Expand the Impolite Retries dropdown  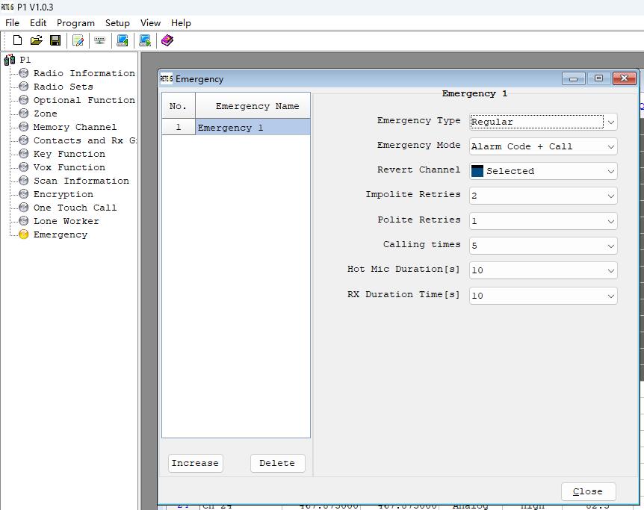[543, 196]
